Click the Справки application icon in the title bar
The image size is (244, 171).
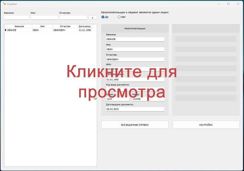(x=4, y=4)
